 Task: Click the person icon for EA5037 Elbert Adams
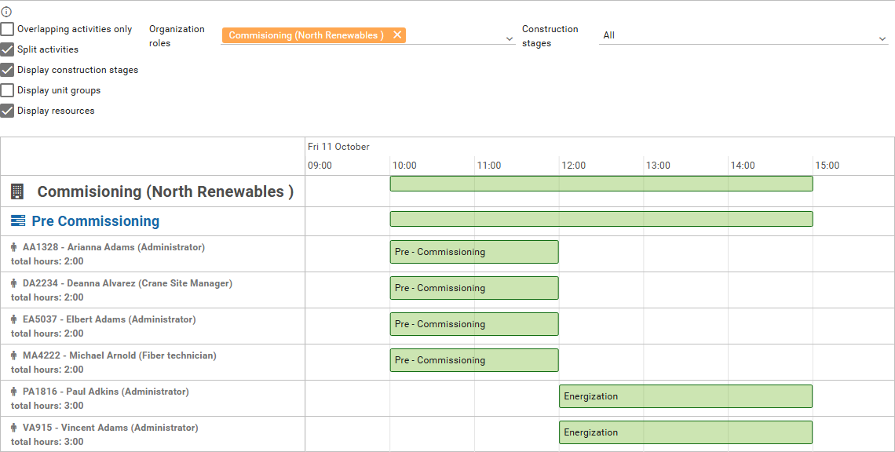click(13, 319)
